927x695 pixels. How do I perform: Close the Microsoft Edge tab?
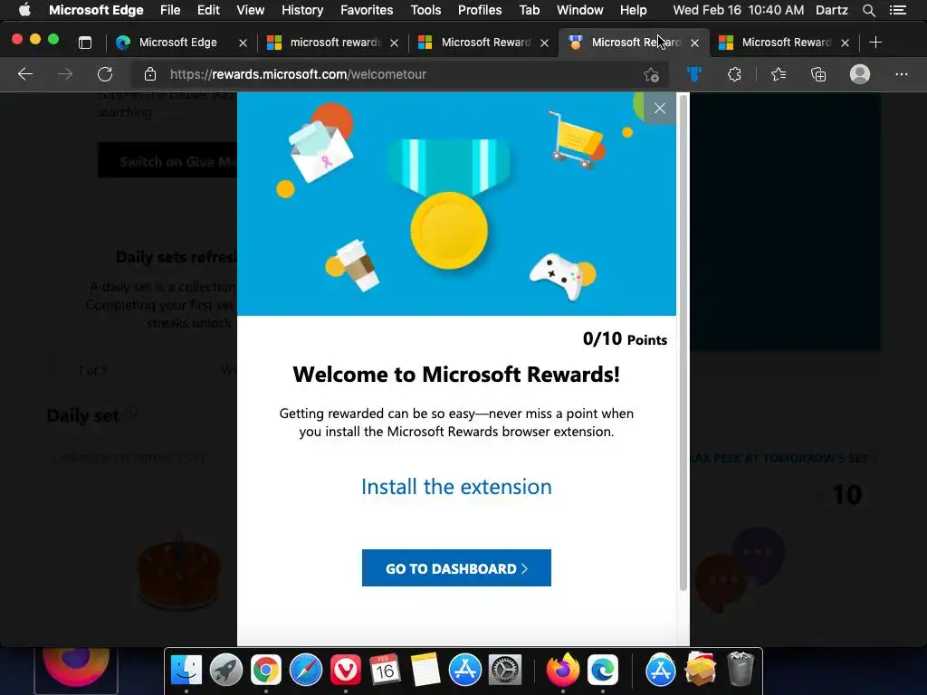point(243,43)
